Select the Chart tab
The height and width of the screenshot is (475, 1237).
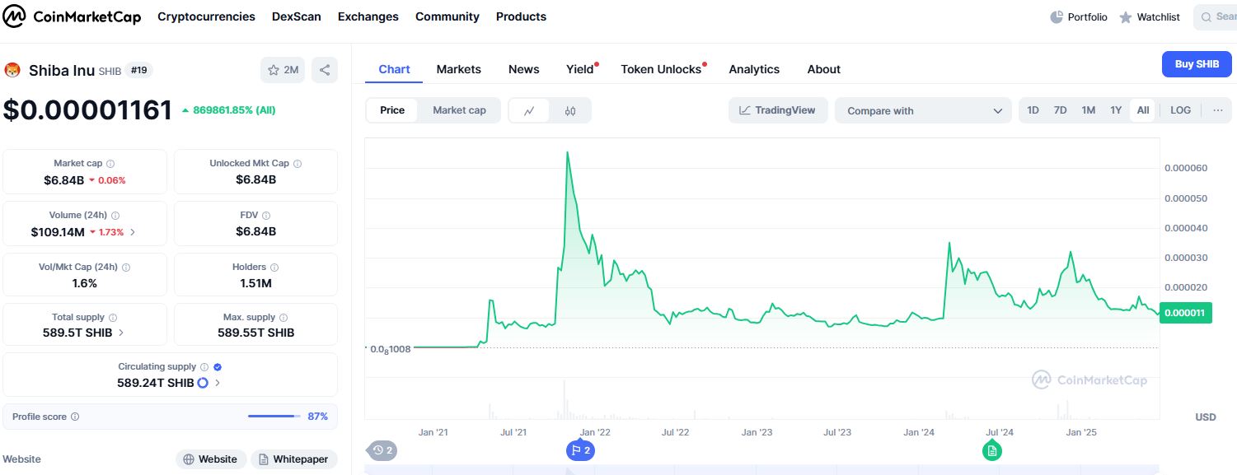click(394, 69)
